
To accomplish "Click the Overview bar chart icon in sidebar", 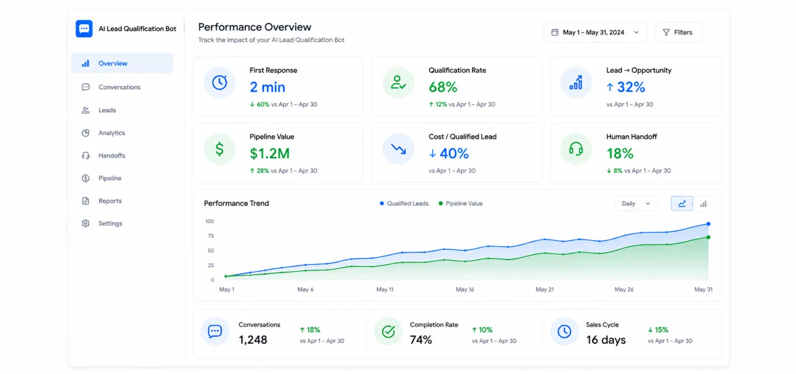I will click(x=86, y=63).
